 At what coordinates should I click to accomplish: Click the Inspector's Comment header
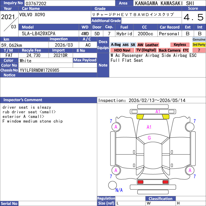pyautogui.click(x=23, y=100)
